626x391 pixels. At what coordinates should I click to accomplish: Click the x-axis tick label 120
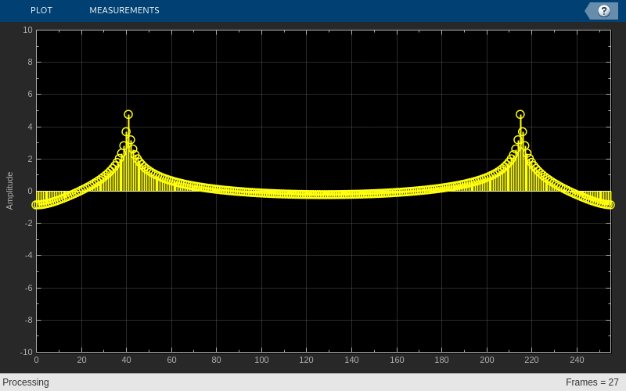[x=306, y=360]
